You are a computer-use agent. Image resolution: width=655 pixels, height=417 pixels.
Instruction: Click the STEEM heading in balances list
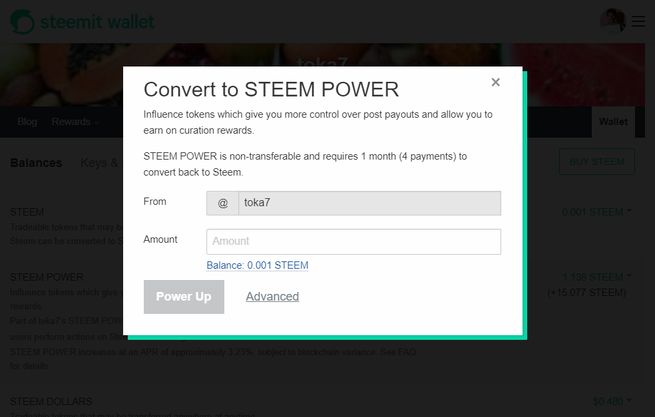(x=27, y=212)
